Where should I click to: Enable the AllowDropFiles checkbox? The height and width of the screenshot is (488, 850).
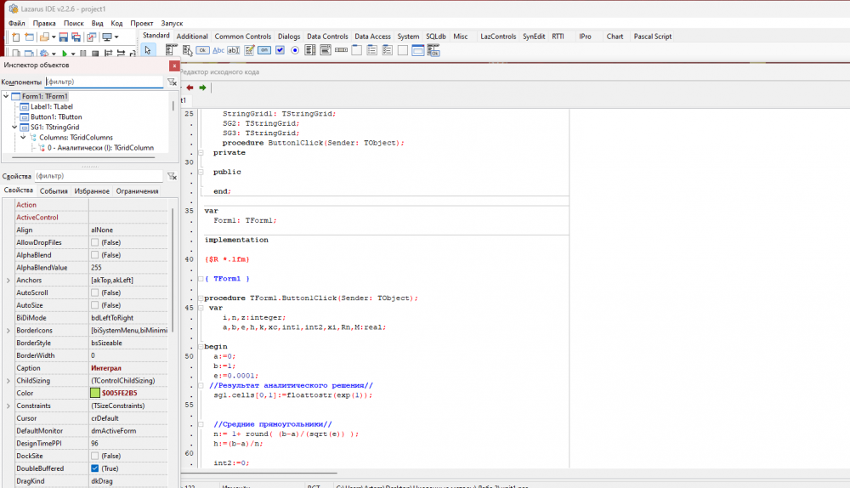[x=95, y=242]
